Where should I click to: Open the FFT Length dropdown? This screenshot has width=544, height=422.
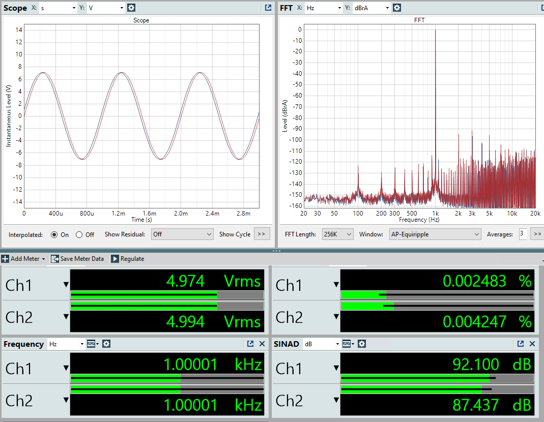(x=337, y=234)
